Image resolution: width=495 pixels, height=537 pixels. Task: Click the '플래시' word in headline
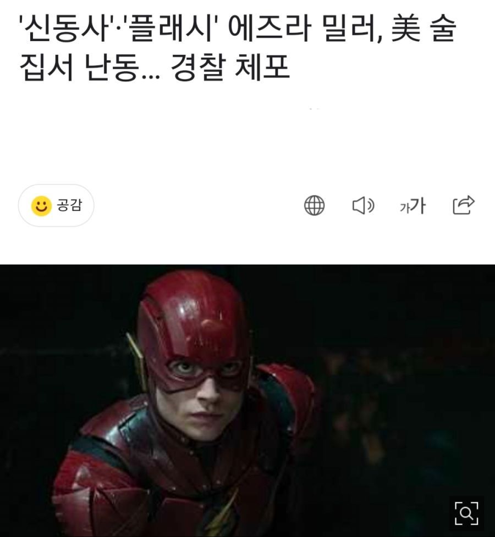pyautogui.click(x=170, y=29)
